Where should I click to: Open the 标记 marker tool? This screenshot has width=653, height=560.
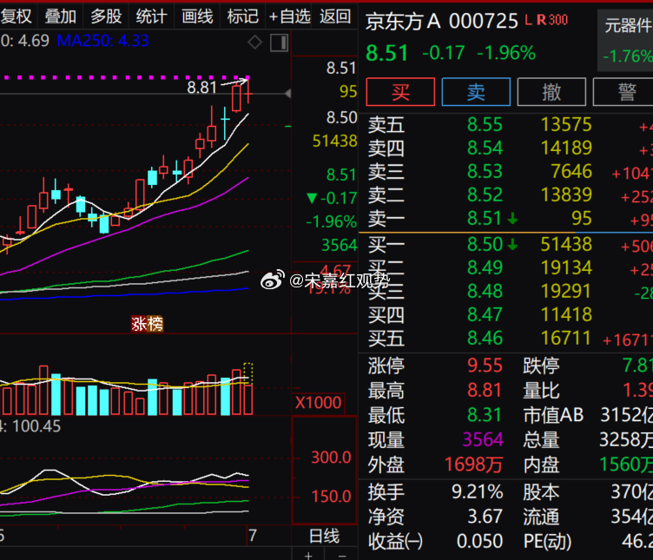[243, 16]
